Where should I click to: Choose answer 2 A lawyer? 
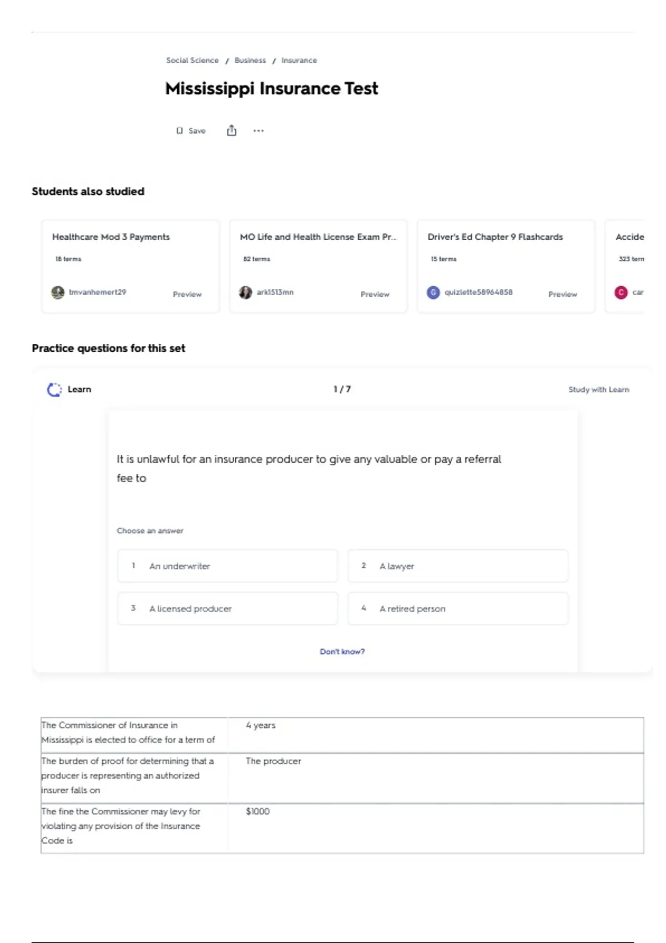click(458, 566)
